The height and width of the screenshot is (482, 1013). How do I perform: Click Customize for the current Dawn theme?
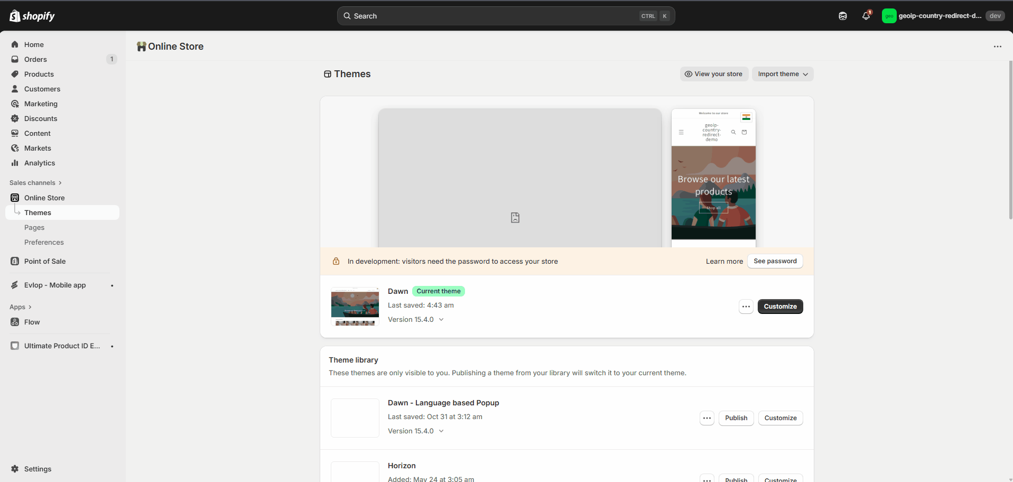point(780,307)
